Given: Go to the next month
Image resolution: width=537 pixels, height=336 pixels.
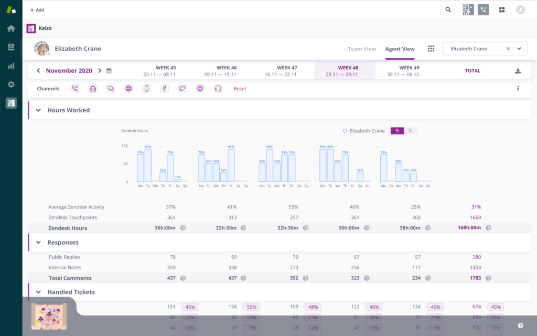Looking at the screenshot, I should (x=100, y=71).
